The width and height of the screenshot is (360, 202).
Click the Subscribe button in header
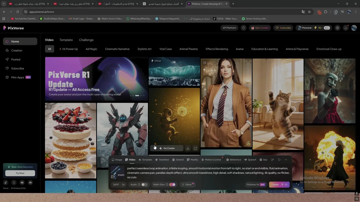pos(283,28)
